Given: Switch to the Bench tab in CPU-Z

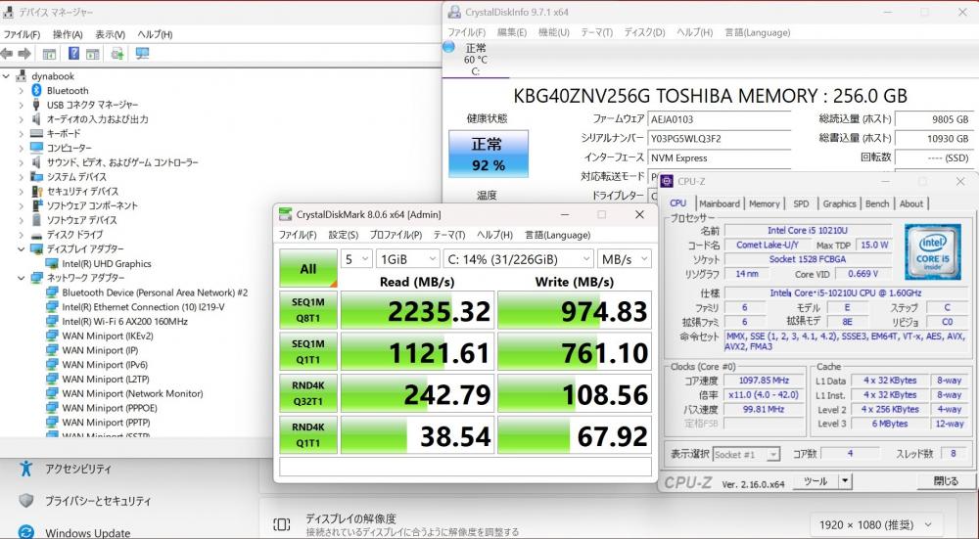Looking at the screenshot, I should [x=877, y=203].
